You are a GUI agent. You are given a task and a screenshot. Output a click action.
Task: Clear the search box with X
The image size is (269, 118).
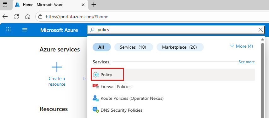click(260, 30)
